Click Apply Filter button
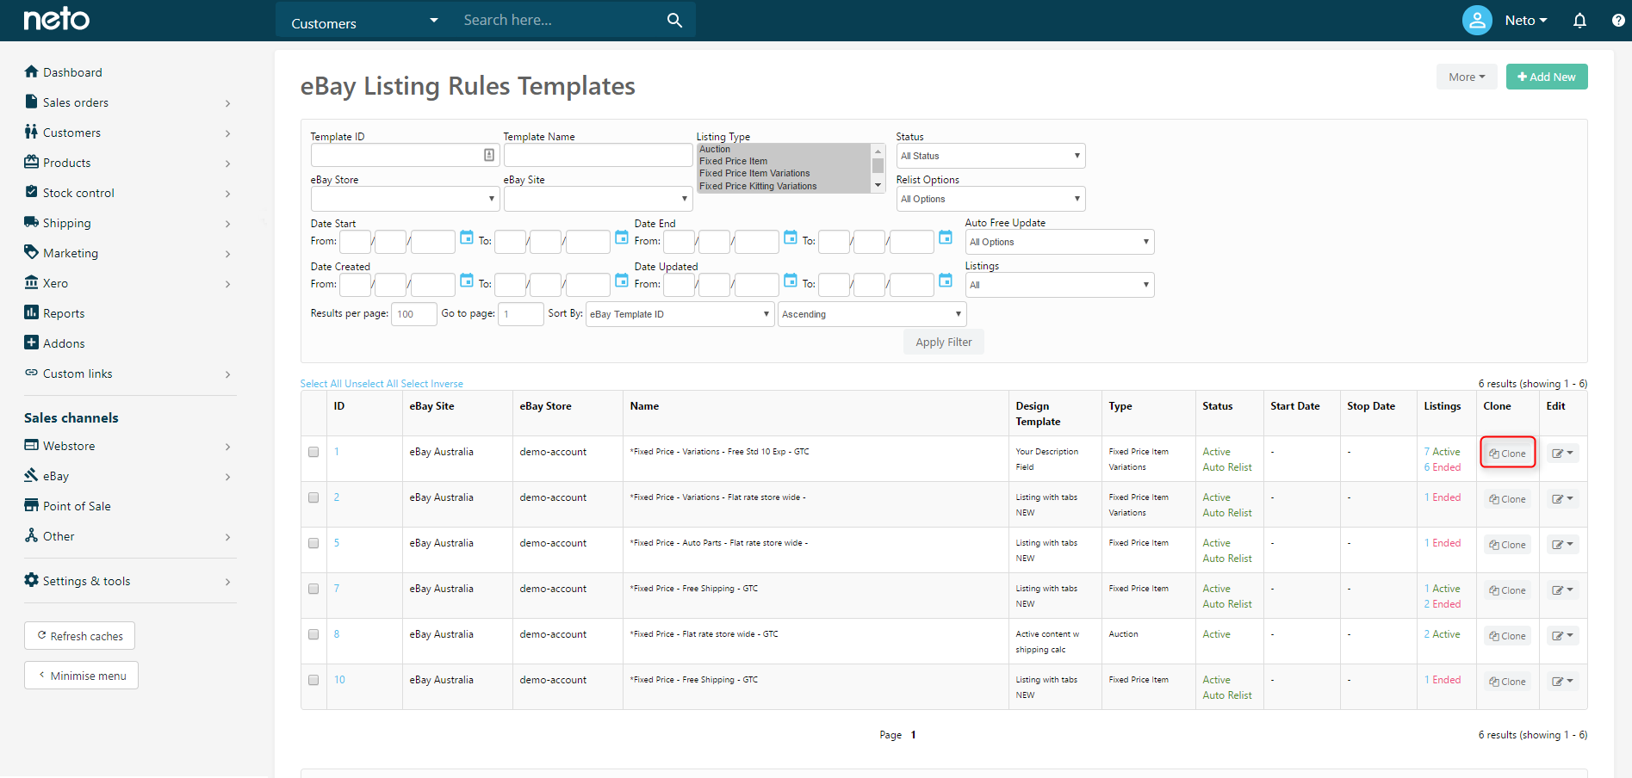Screen dimensions: 1632x778 943,342
